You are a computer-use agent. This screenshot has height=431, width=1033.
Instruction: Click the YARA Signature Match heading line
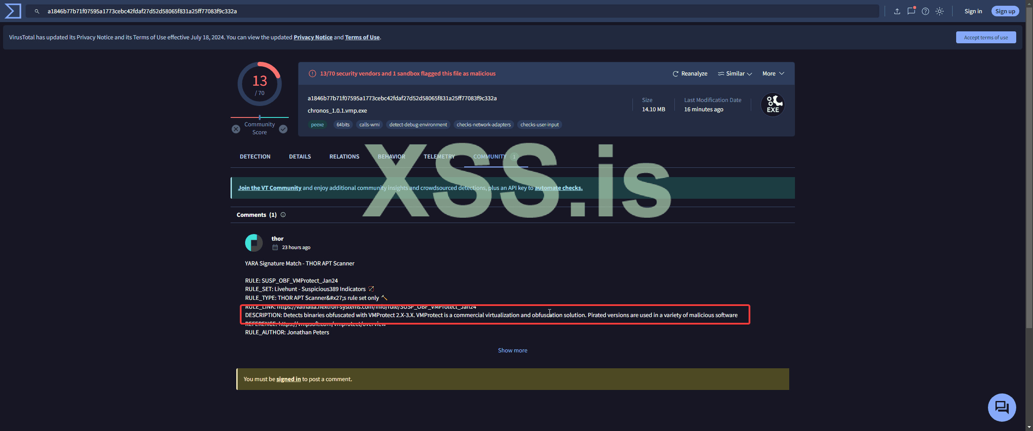(x=299, y=264)
